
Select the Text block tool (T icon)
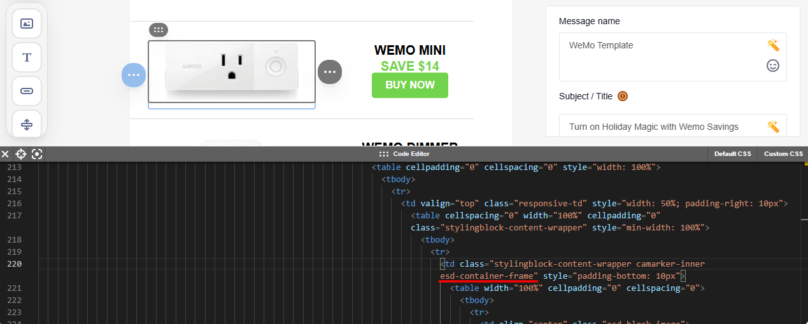27,57
